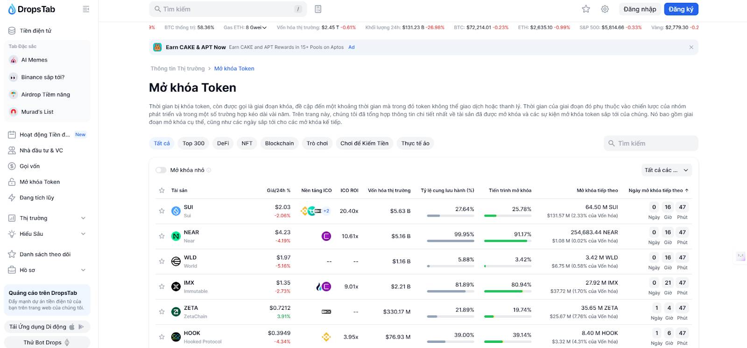Click the Đăng nhập button

click(640, 9)
